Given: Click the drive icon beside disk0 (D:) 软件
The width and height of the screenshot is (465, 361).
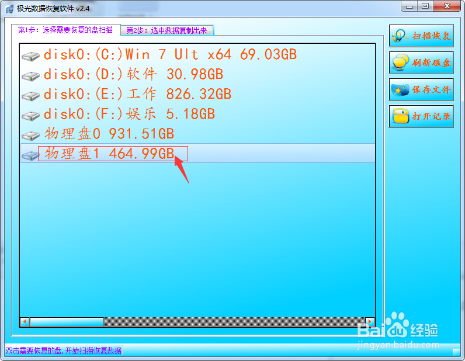Looking at the screenshot, I should tap(30, 76).
